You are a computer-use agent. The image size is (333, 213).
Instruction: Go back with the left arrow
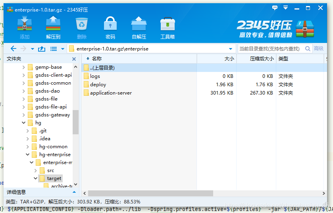[x=13, y=48]
